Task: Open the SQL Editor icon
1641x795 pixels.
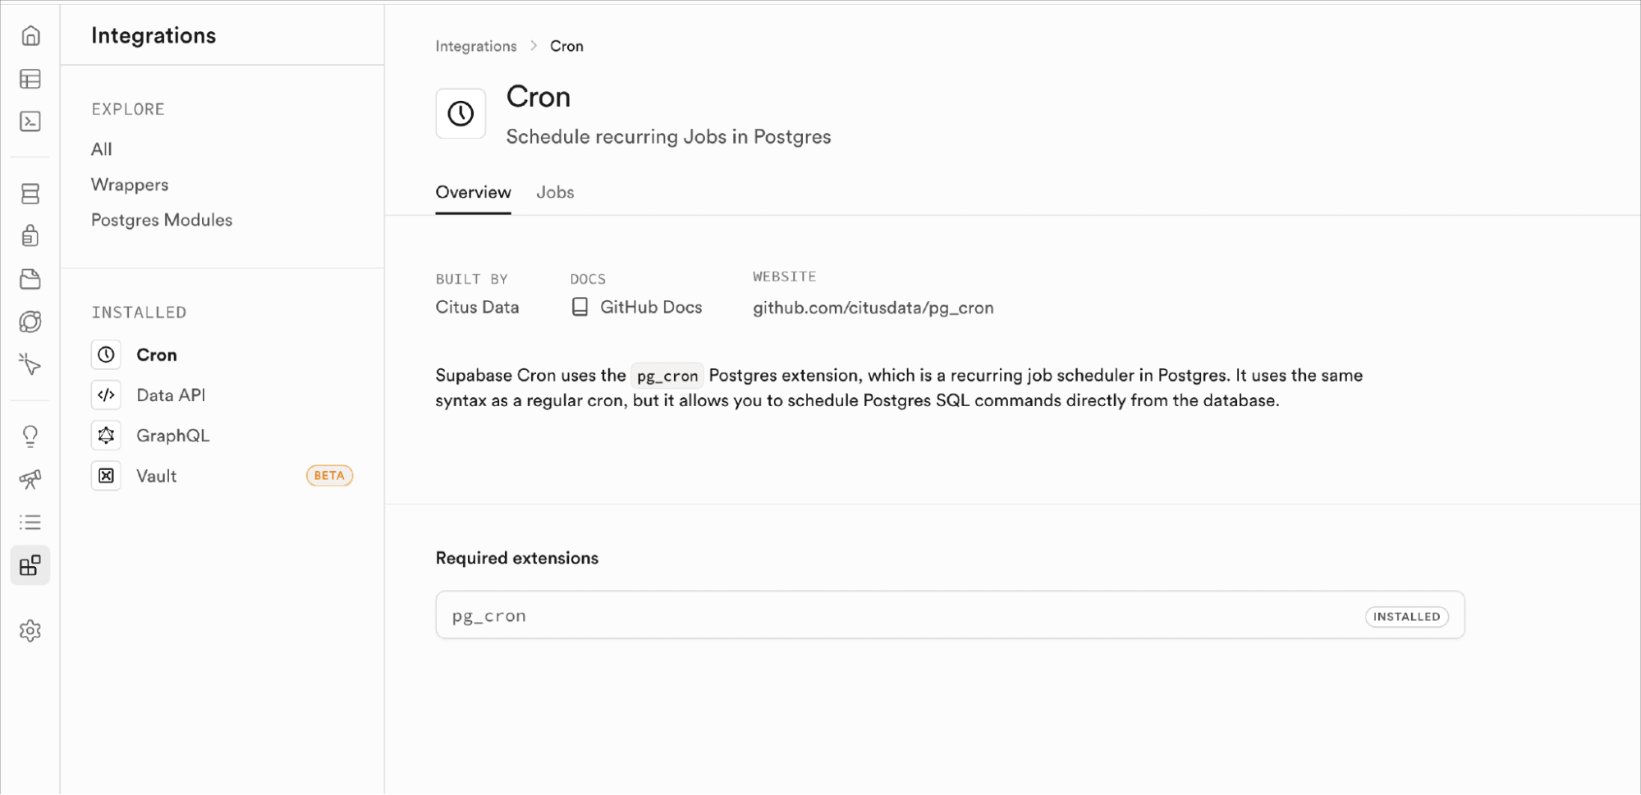Action: tap(30, 121)
